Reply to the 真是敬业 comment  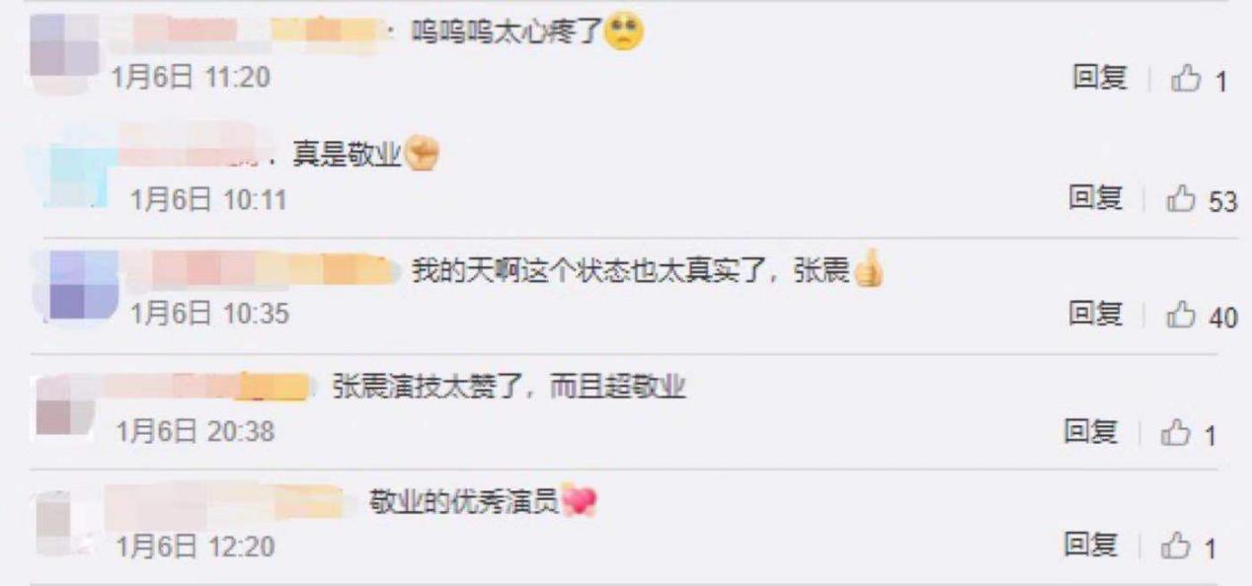(x=1095, y=198)
